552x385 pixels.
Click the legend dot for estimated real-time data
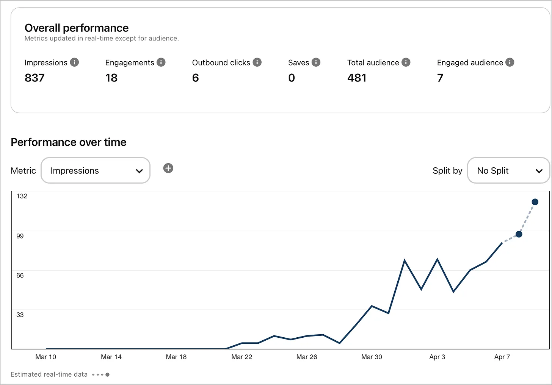click(x=107, y=375)
